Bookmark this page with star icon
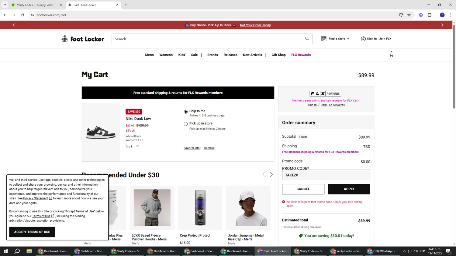This screenshot has width=456, height=256. (x=409, y=15)
